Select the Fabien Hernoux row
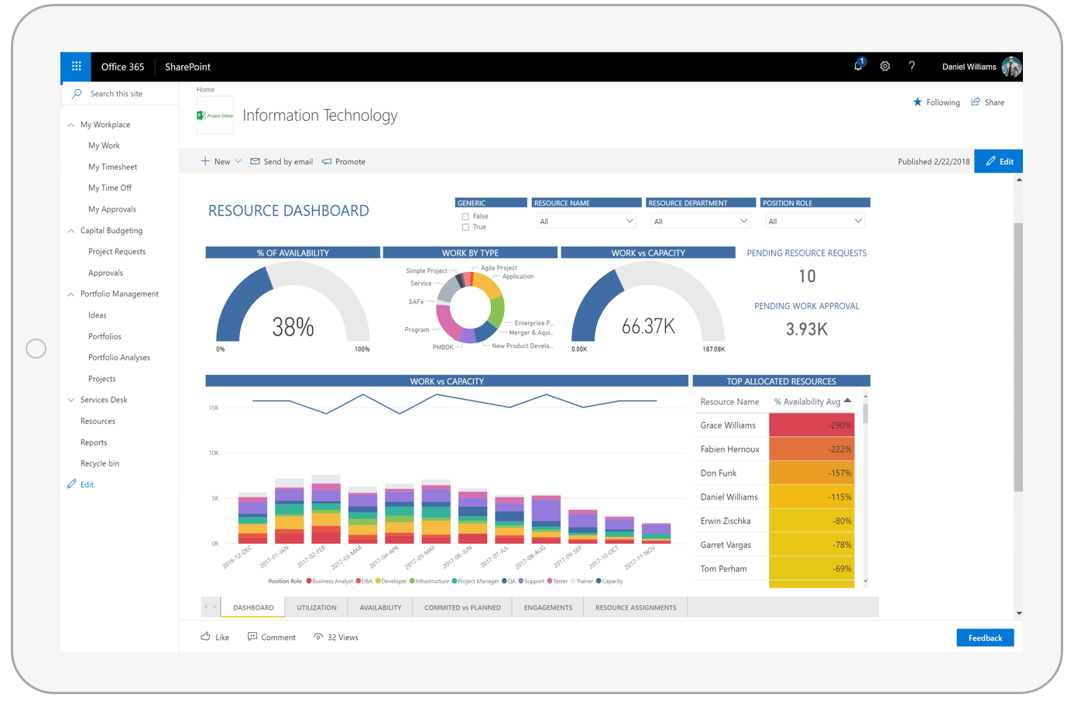Image resolution: width=1074 pixels, height=705 pixels. coord(774,449)
